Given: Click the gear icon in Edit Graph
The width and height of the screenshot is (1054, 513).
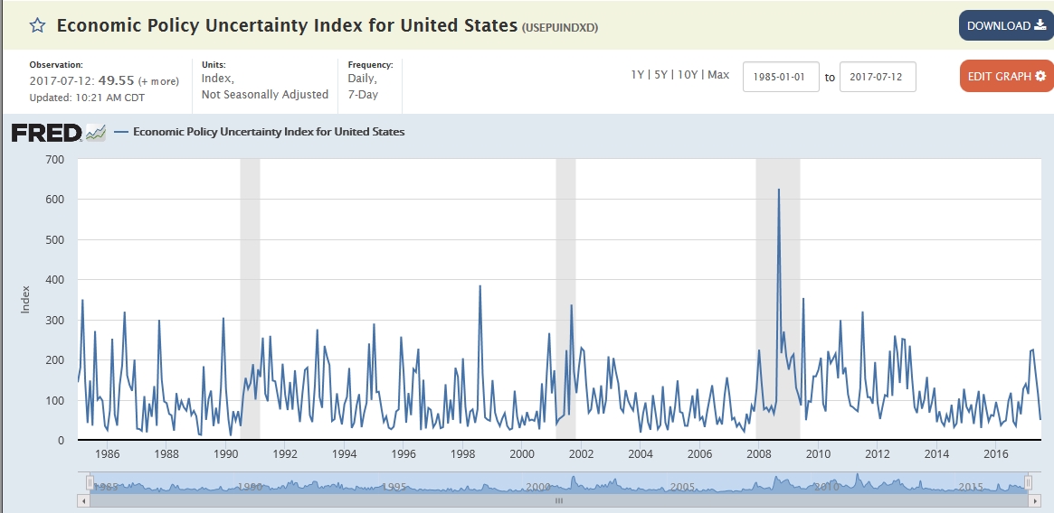Looking at the screenshot, I should pos(1040,76).
